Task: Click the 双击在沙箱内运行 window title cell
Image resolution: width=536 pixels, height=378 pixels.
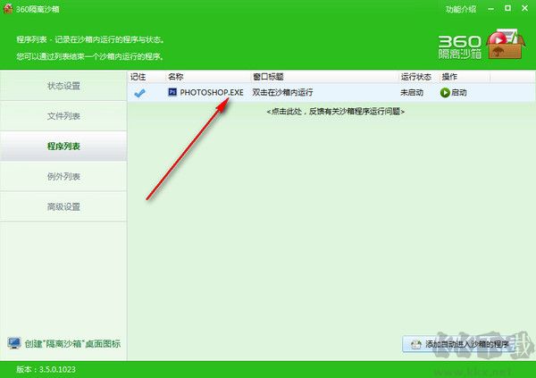Action: 282,92
